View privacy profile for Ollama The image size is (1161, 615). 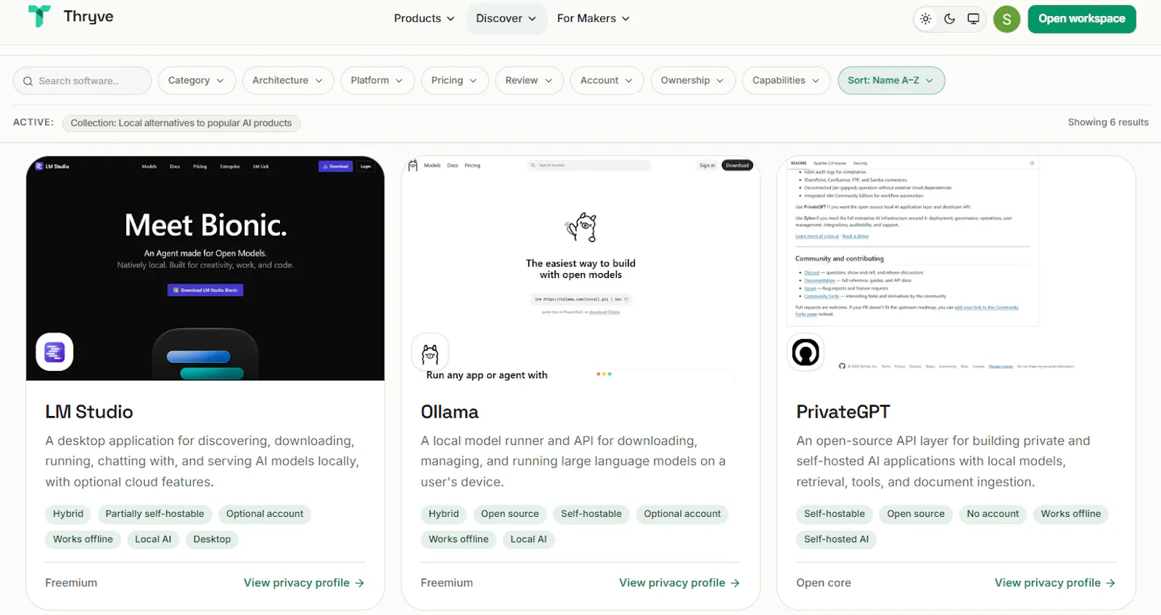pos(679,582)
